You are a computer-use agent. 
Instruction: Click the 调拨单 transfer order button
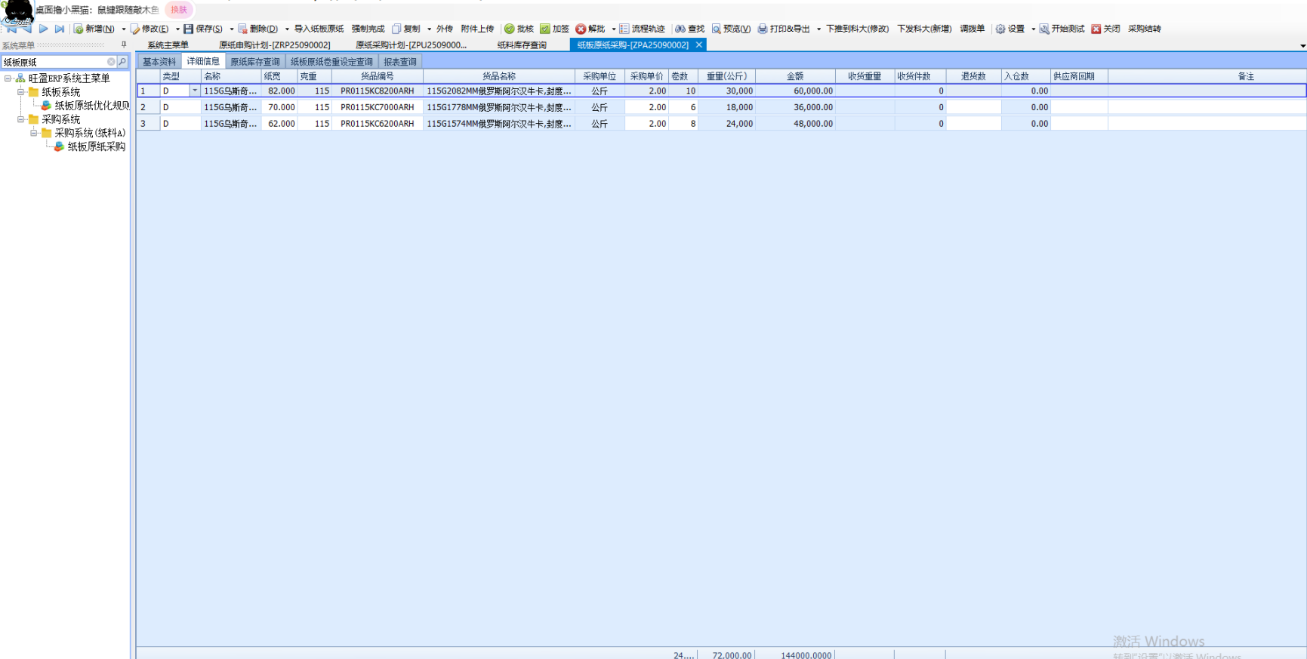[x=973, y=29]
